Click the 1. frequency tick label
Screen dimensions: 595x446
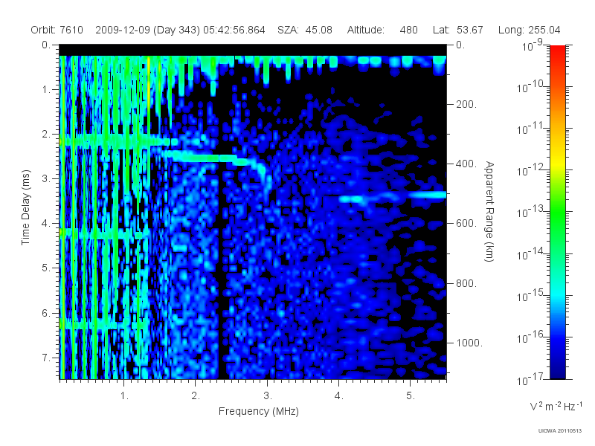124,396
